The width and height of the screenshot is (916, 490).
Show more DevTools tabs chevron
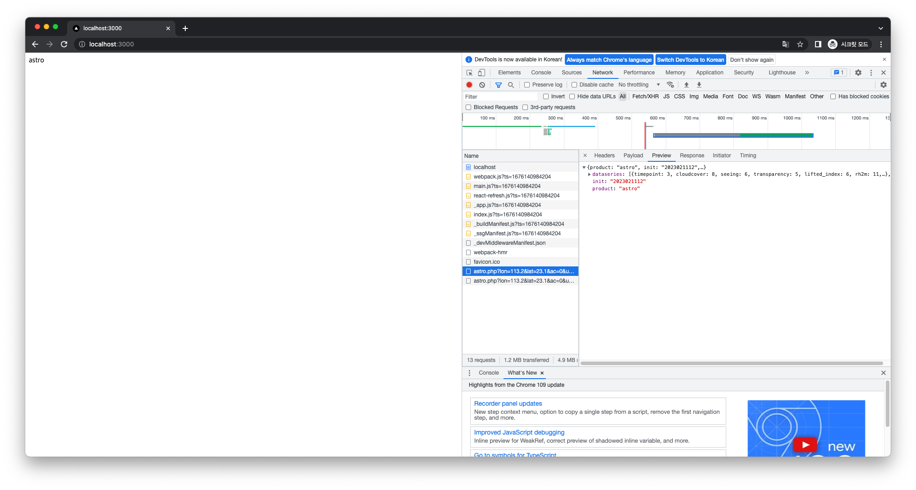coord(807,73)
